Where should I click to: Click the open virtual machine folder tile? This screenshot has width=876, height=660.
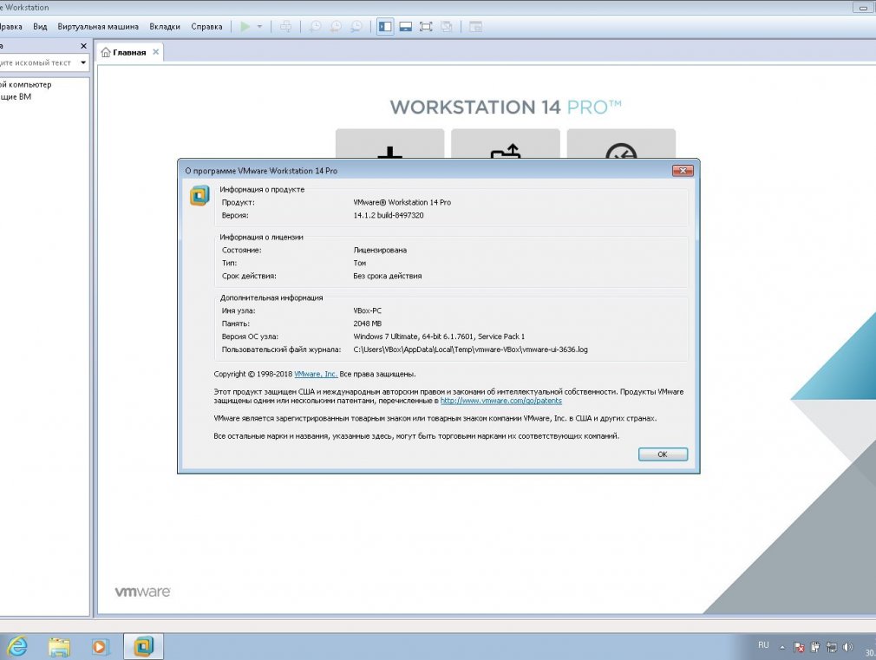(x=506, y=144)
